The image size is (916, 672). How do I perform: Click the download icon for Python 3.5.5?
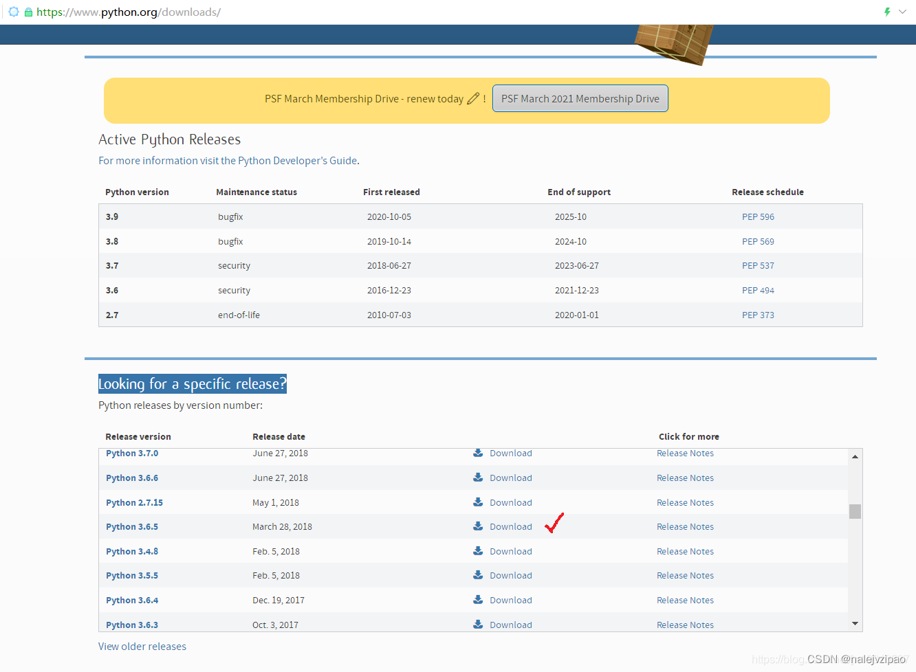pyautogui.click(x=478, y=575)
